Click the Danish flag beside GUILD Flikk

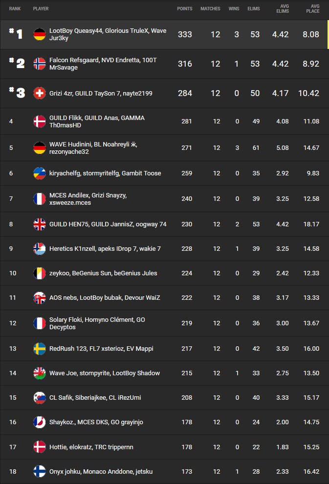tap(39, 121)
